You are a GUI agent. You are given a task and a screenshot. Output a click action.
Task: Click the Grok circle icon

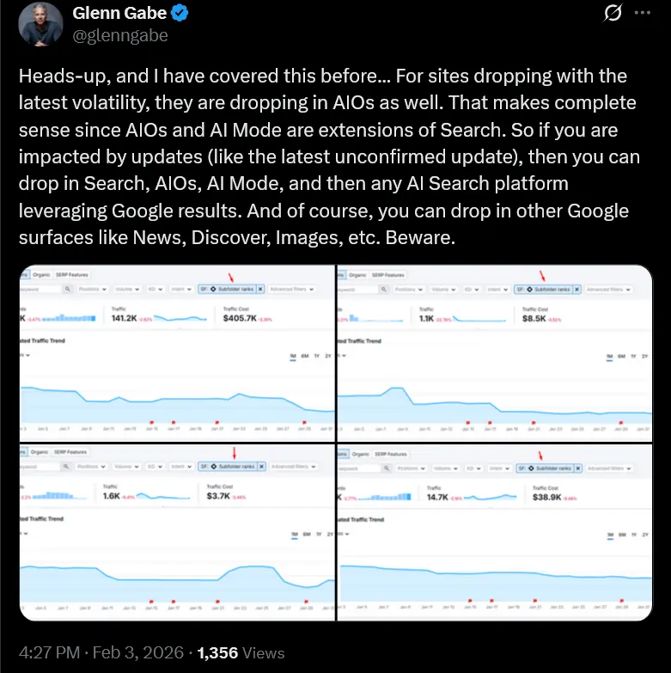coord(613,15)
